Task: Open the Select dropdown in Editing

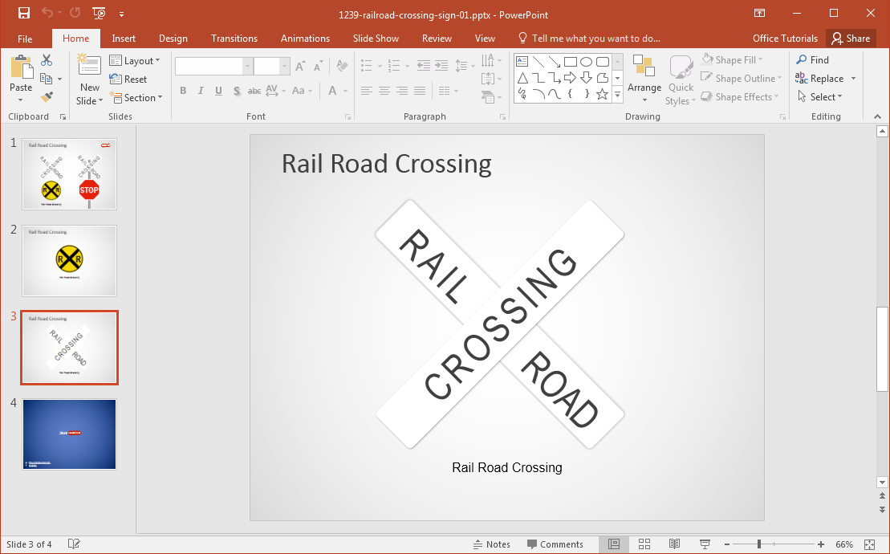Action: [x=819, y=97]
